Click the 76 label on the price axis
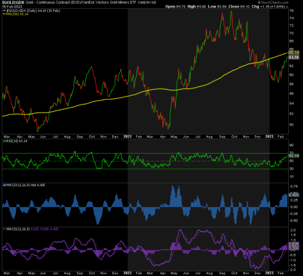This screenshot has height=276, width=303. (x=291, y=11)
